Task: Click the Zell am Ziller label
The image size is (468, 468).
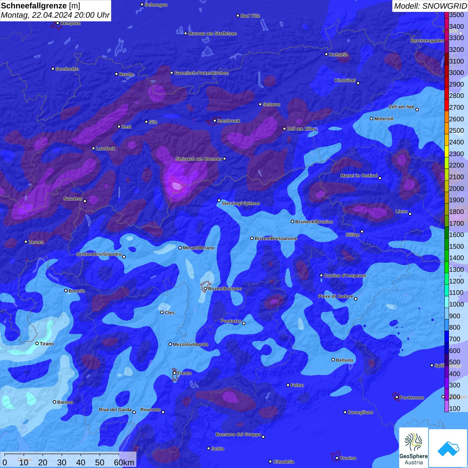Action: pos(301,129)
